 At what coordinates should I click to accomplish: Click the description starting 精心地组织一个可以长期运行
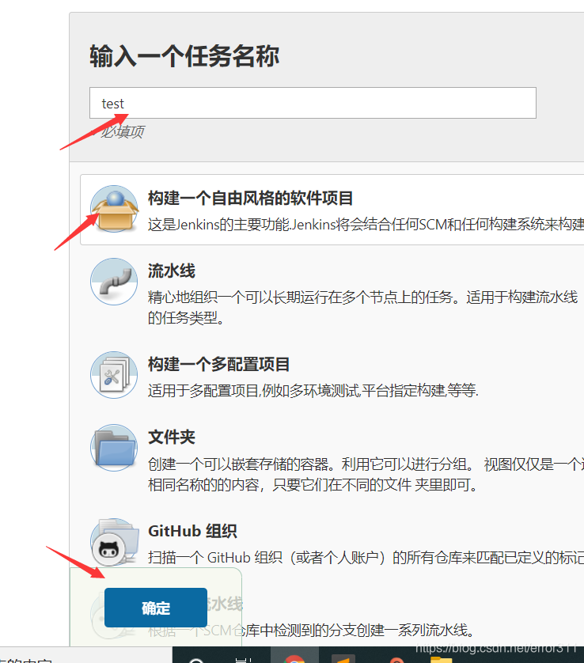363,308
